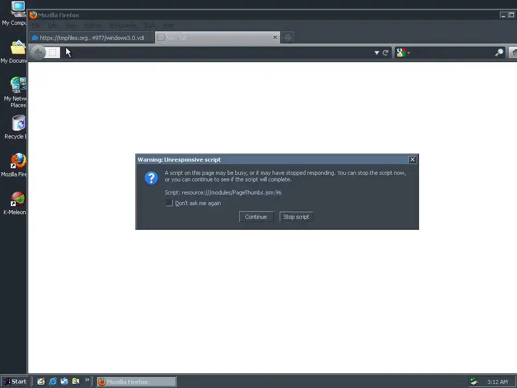Open the Tools menu
The image size is (517, 388).
click(x=149, y=25)
